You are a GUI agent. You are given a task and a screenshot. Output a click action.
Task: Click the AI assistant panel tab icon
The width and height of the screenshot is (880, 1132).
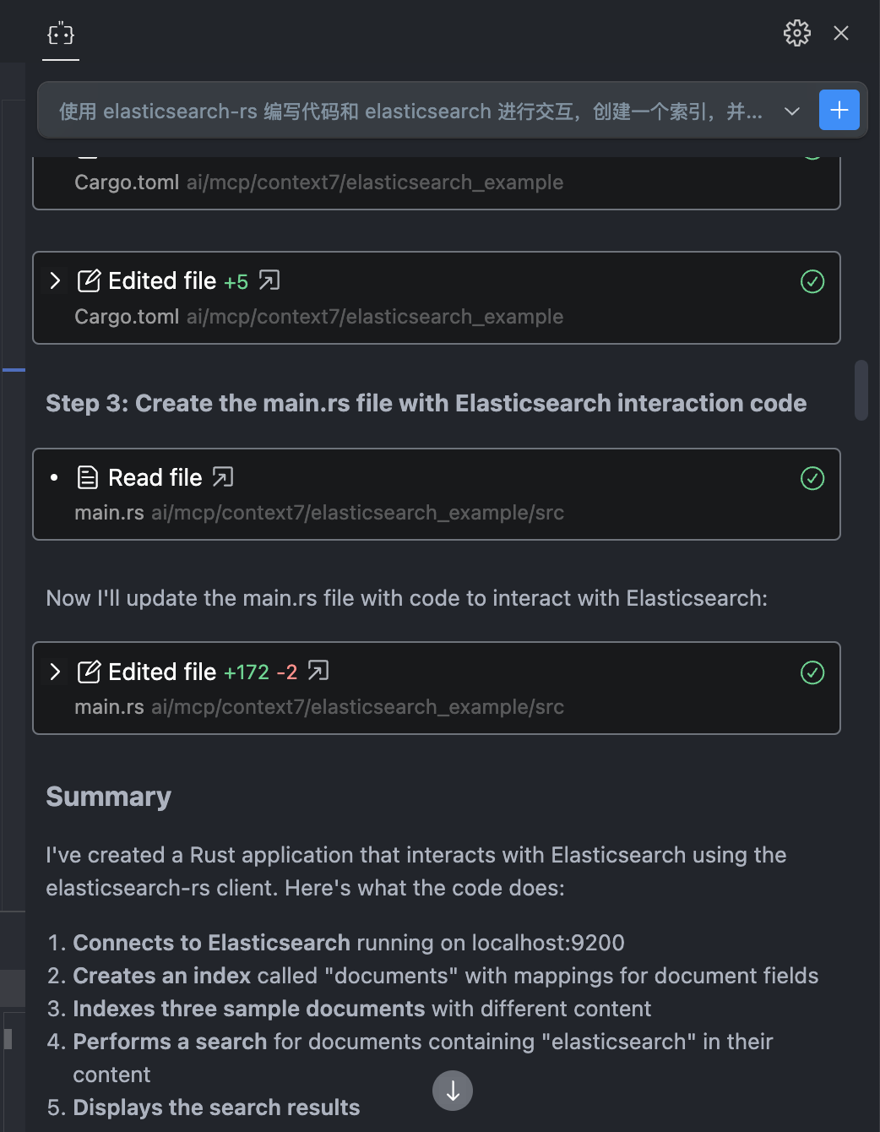pyautogui.click(x=61, y=35)
